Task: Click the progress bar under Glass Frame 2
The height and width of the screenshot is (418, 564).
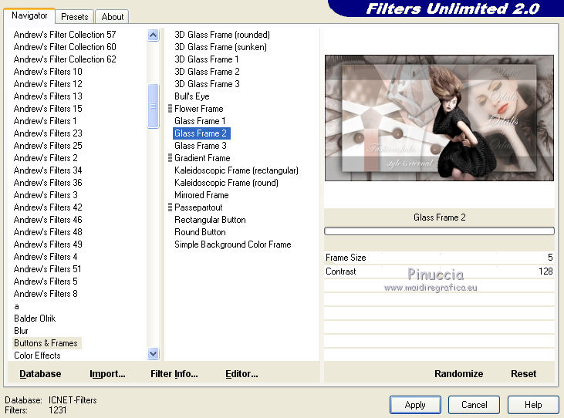Action: pos(439,231)
